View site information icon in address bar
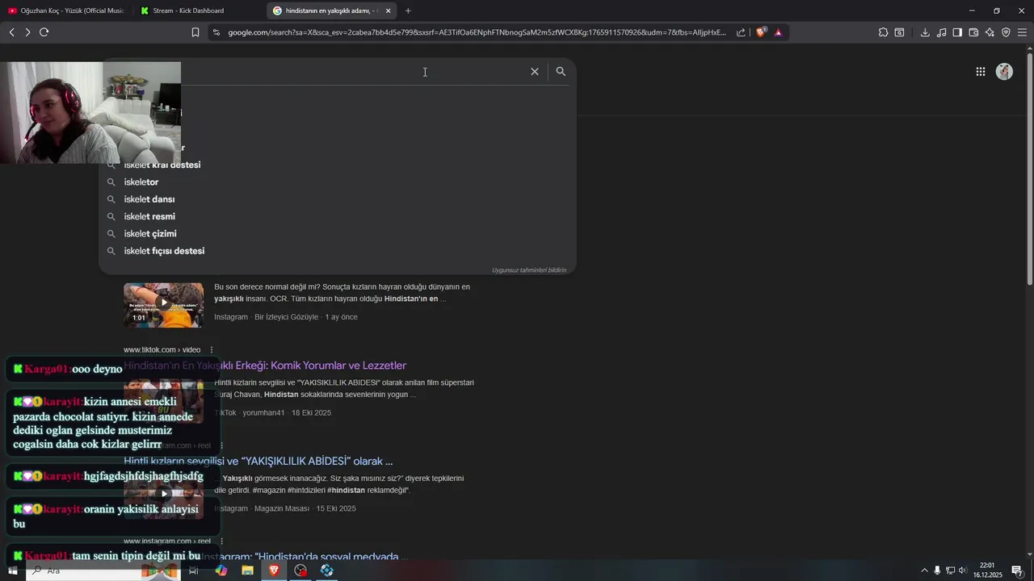 (216, 32)
